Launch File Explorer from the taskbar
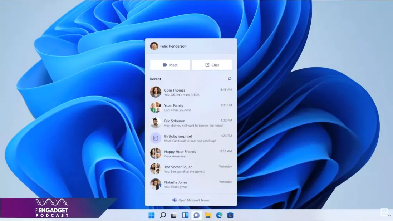 pyautogui.click(x=208, y=215)
